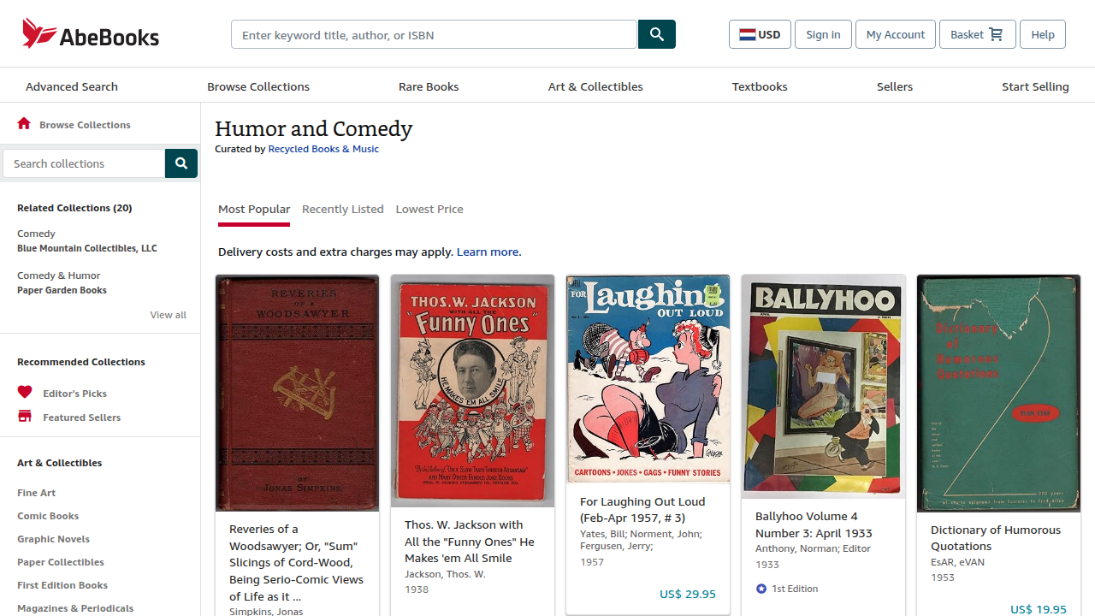Click the 1st Edition star badge icon
Screen dimensions: 1095x616
(x=761, y=589)
